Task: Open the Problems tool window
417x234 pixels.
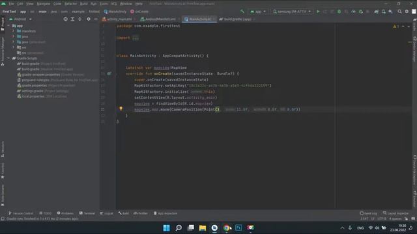Action: coord(65,213)
